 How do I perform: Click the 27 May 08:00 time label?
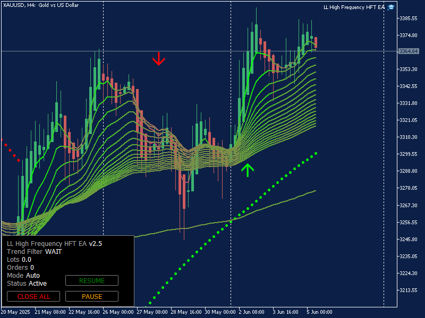[x=152, y=312]
